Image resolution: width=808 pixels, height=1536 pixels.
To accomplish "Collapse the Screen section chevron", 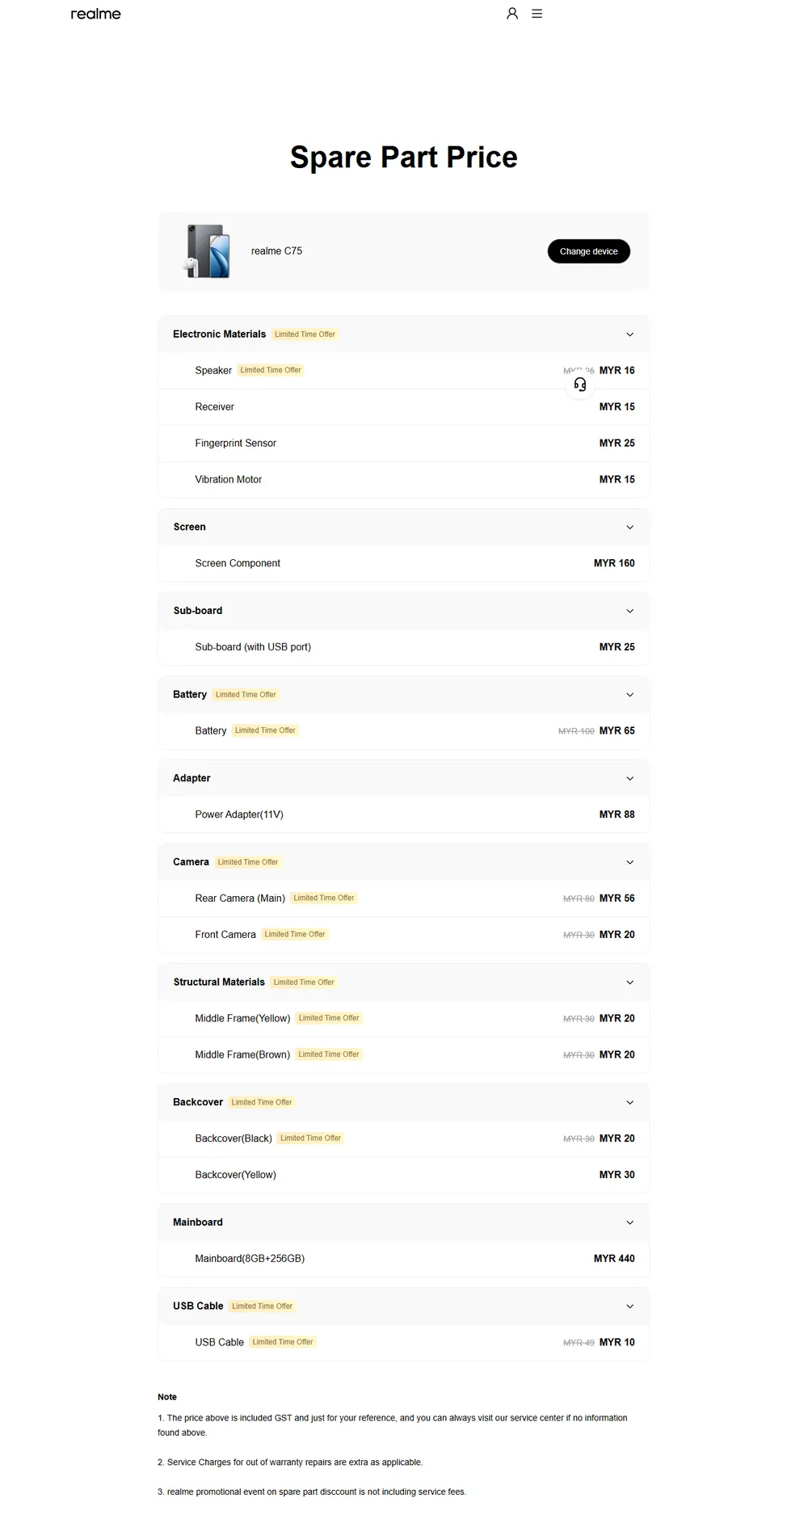I will click(630, 528).
